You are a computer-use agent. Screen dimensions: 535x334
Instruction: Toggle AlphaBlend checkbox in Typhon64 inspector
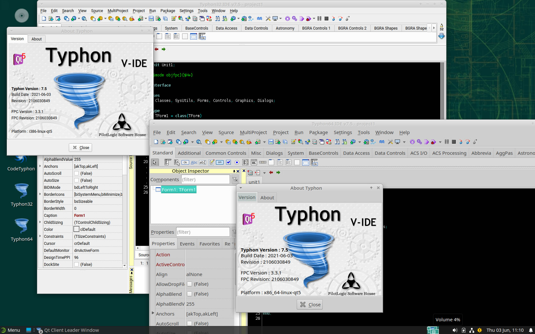coord(189,294)
